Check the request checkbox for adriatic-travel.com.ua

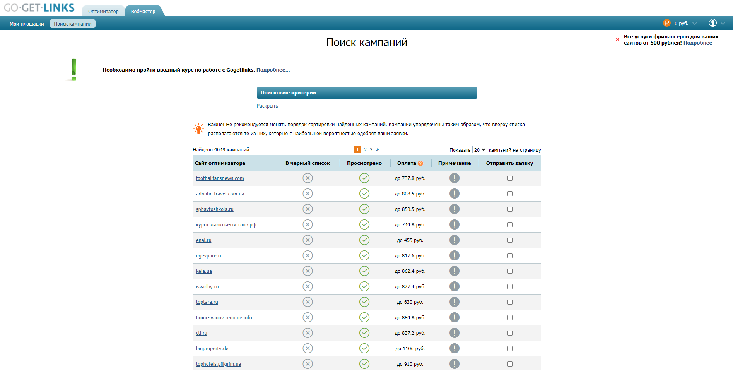[510, 194]
